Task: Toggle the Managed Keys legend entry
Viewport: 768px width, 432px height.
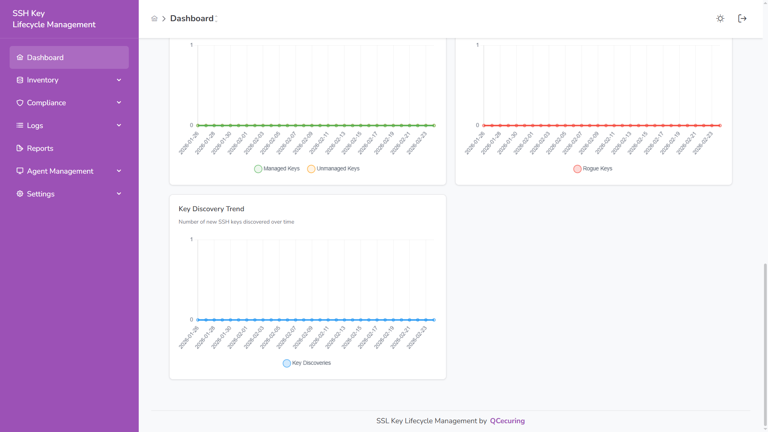Action: click(x=277, y=168)
